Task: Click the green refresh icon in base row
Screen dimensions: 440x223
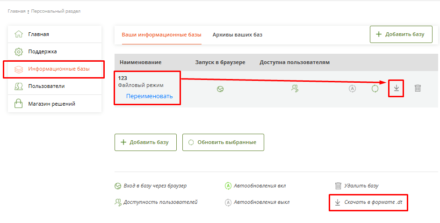Action: coord(375,88)
